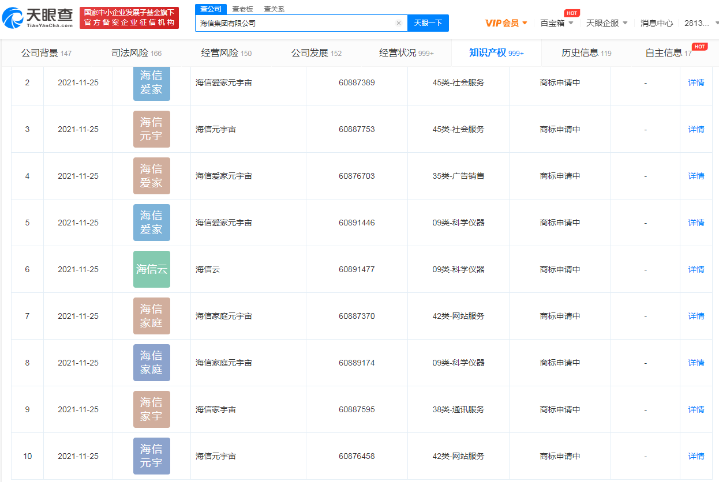Switch to the 查老板 search tab

[243, 9]
